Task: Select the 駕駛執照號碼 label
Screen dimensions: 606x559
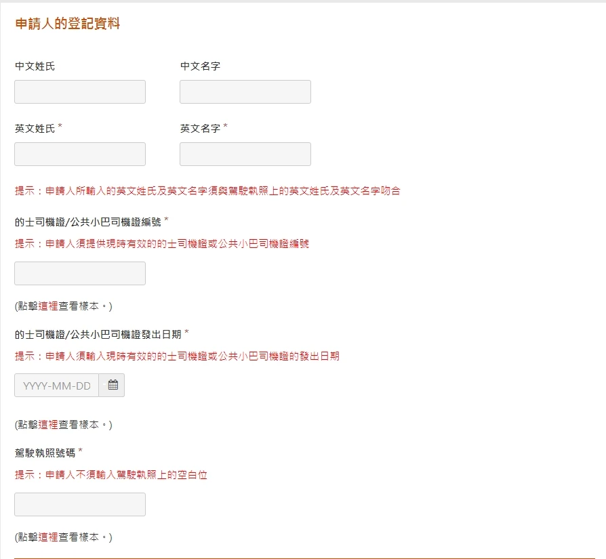Action: (x=45, y=453)
